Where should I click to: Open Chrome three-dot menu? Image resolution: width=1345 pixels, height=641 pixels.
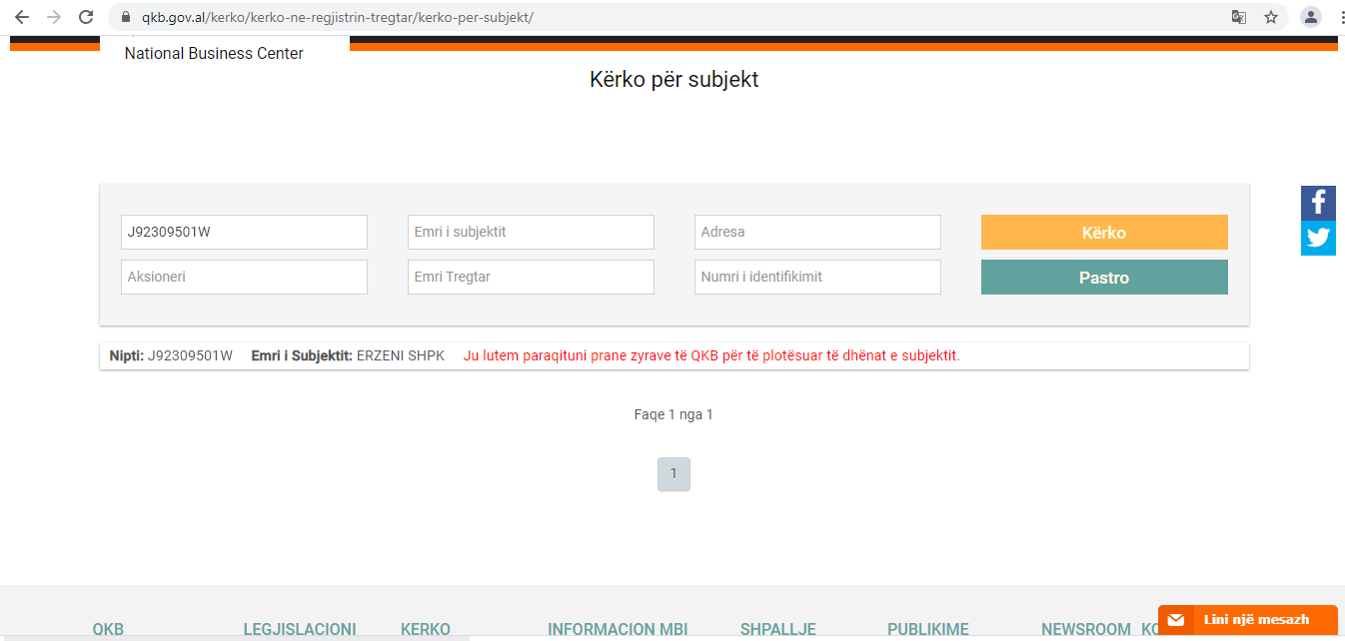pyautogui.click(x=1338, y=17)
